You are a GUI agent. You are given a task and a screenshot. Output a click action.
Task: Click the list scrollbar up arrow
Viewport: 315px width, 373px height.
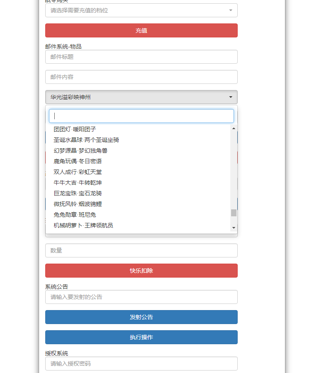234,128
